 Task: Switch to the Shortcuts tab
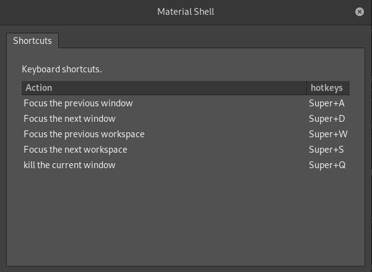click(x=33, y=41)
